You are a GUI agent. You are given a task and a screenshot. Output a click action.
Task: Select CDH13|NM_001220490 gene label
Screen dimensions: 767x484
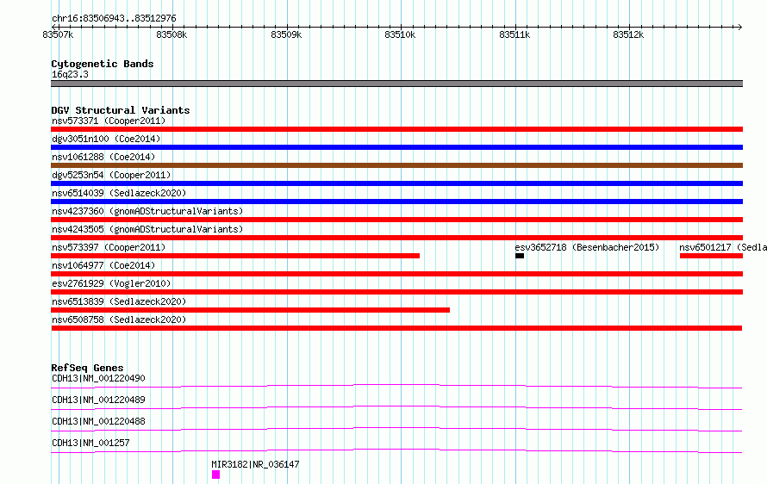pos(98,378)
